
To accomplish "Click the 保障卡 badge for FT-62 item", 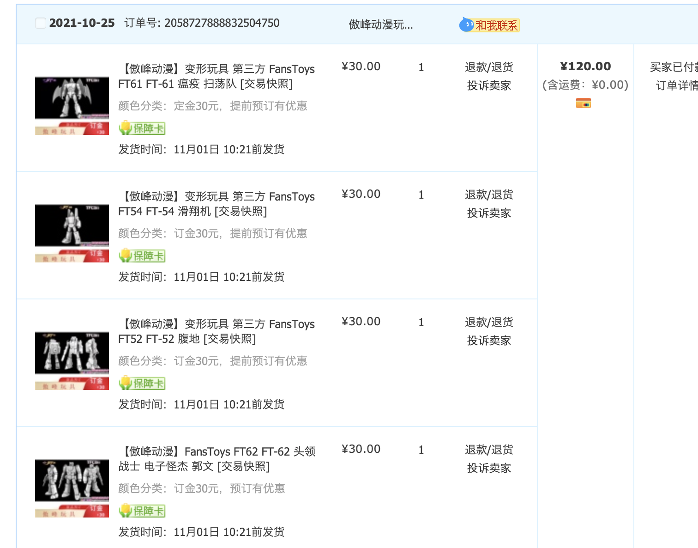I will pyautogui.click(x=142, y=511).
